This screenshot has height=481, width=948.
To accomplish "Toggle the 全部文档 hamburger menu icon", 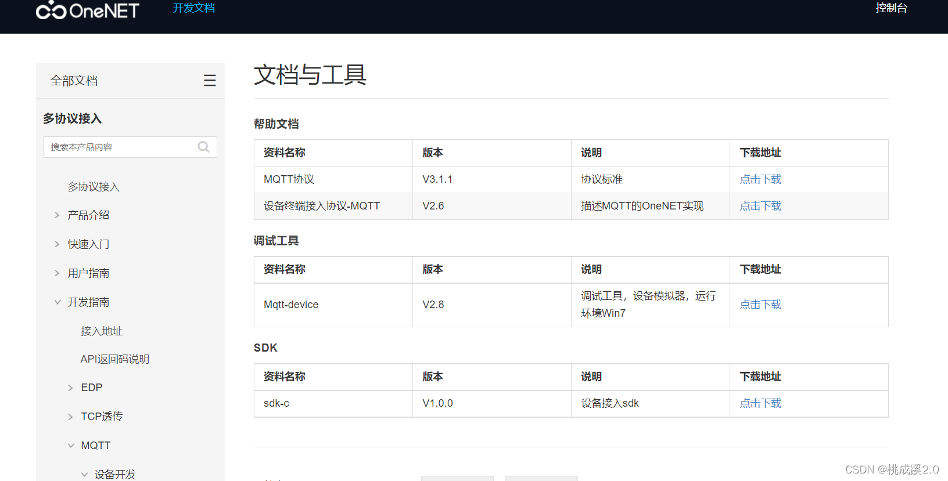I will tap(210, 81).
